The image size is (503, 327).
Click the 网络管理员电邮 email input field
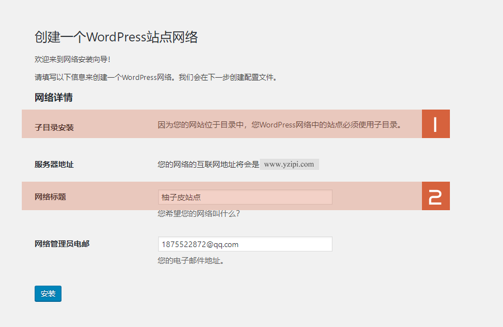245,244
